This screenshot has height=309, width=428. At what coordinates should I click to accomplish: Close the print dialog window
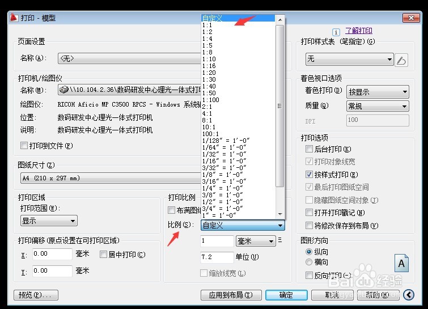pos(411,18)
